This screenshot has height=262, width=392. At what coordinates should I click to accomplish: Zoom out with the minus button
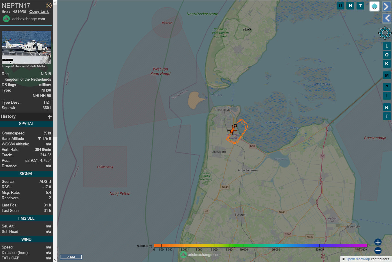[x=378, y=251]
